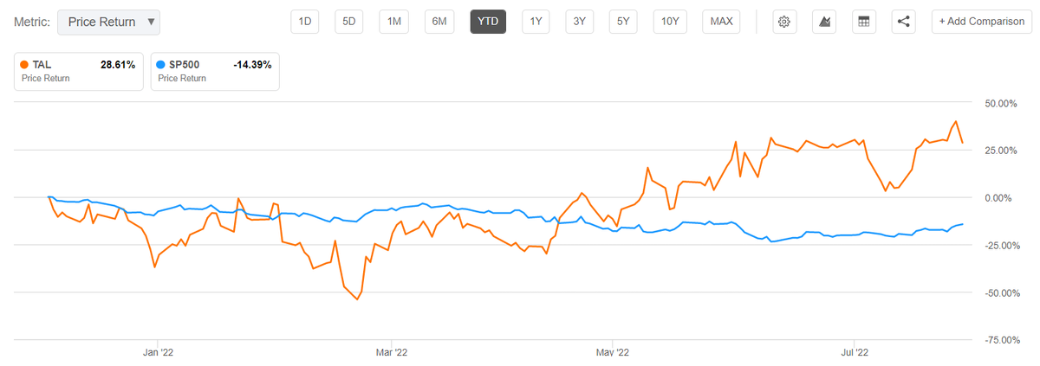1040x366 pixels.
Task: Choose the 6M range button
Action: click(x=439, y=22)
